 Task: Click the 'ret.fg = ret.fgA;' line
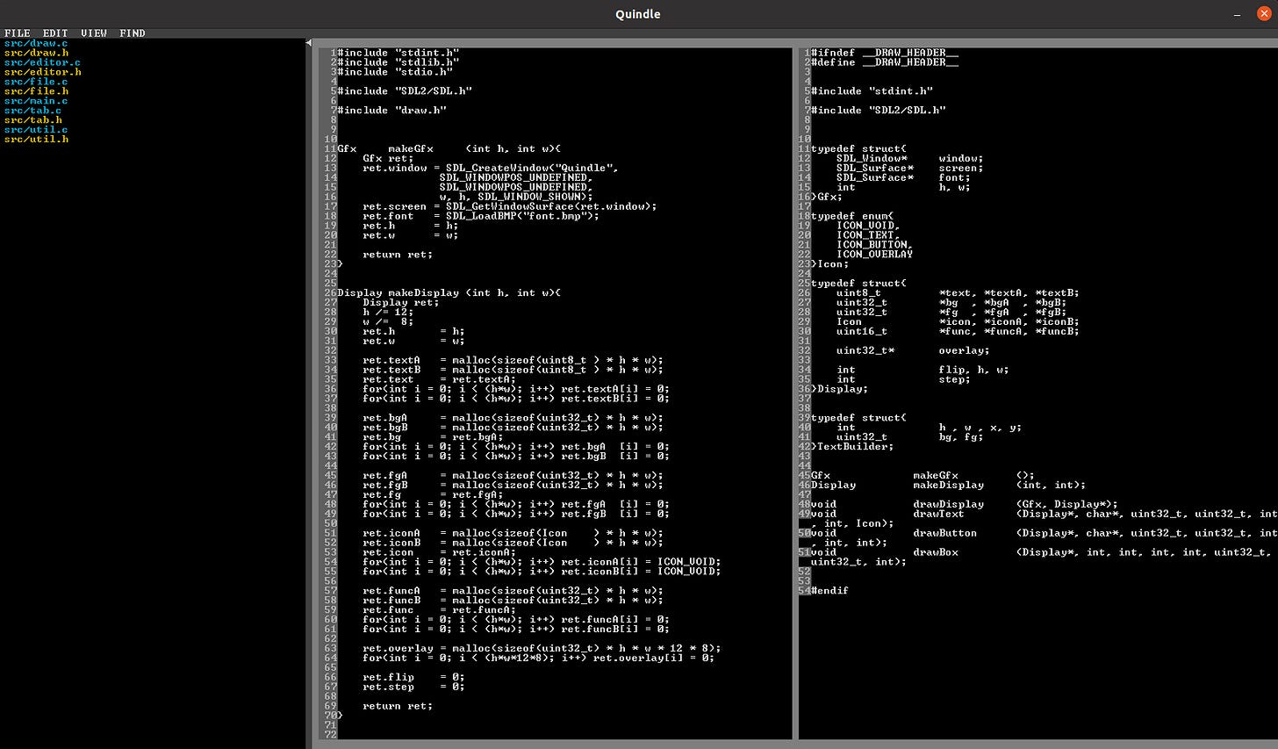click(x=434, y=495)
